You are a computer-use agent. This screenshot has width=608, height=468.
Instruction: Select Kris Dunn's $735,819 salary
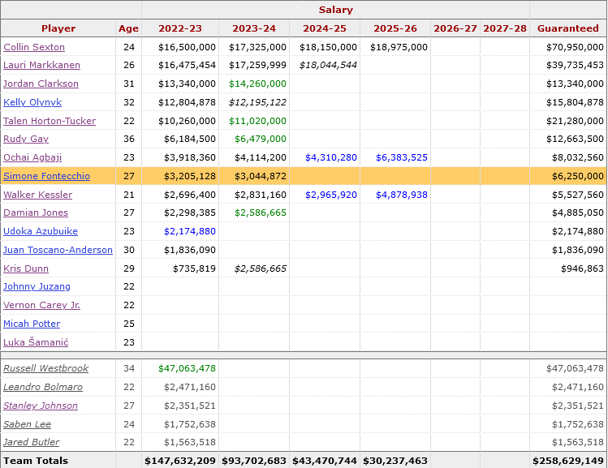click(194, 268)
